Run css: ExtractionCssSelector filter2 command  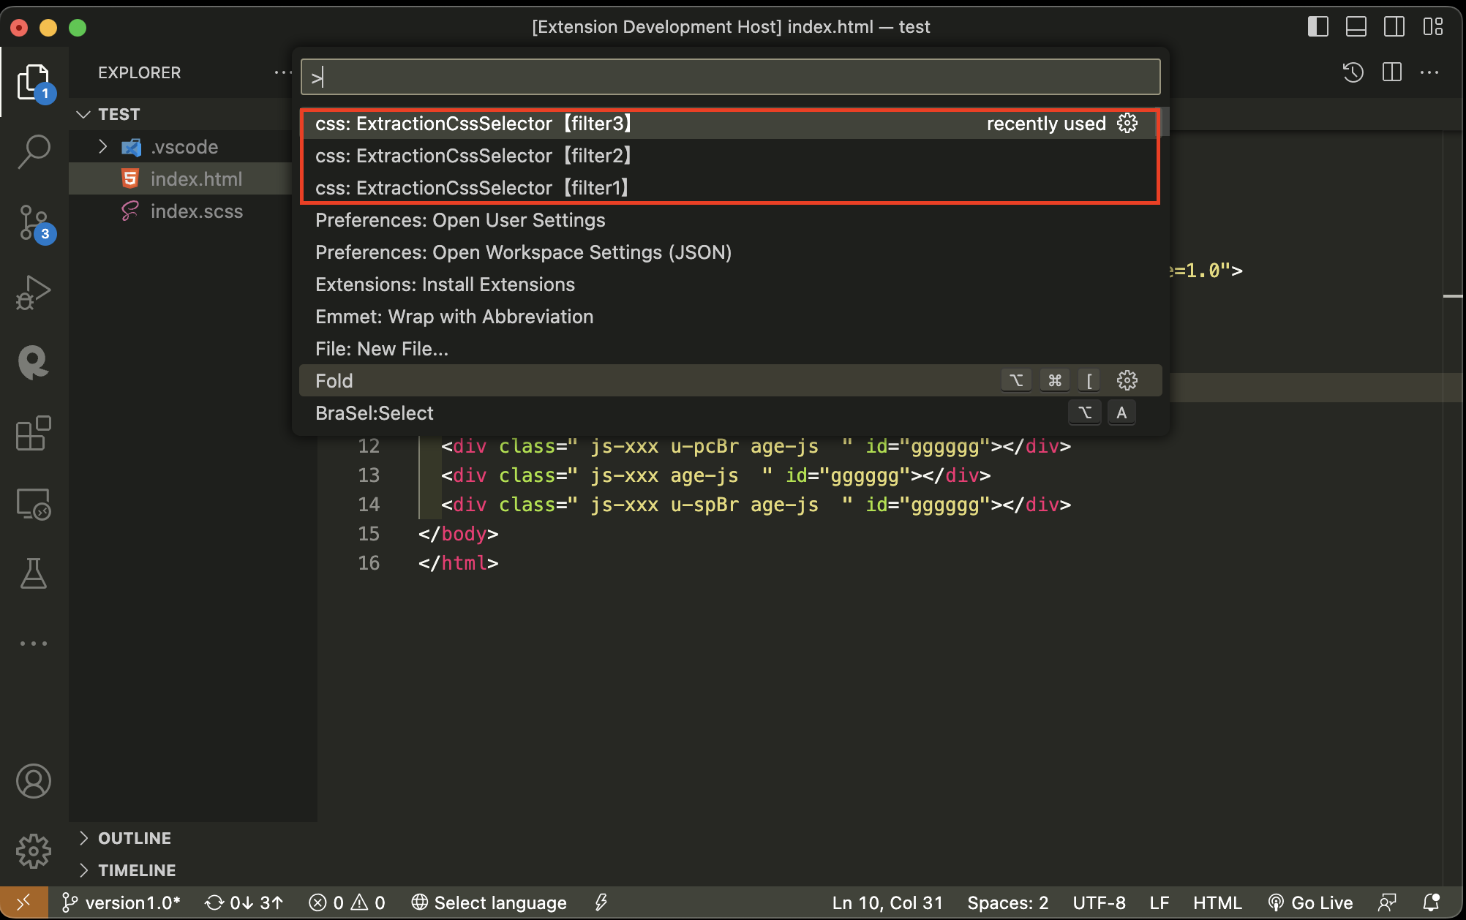coord(473,156)
